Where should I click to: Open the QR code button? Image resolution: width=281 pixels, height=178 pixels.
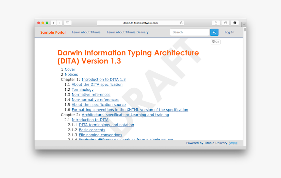click(215, 42)
